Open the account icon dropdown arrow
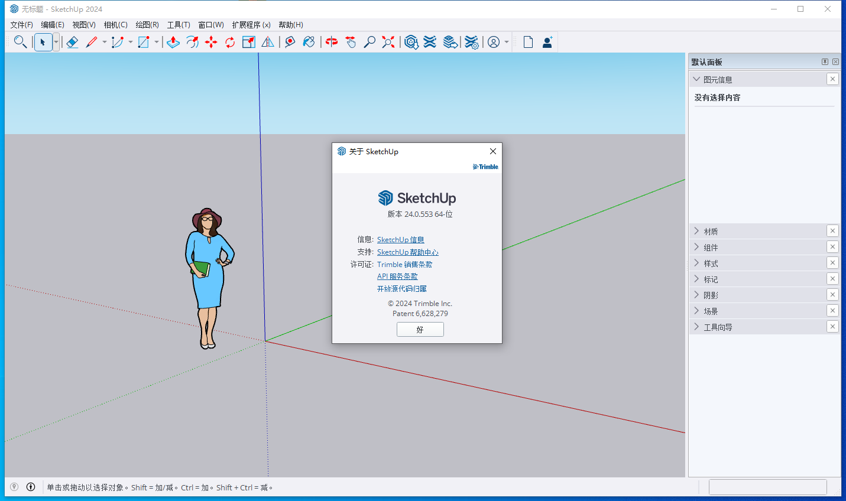 [x=507, y=42]
